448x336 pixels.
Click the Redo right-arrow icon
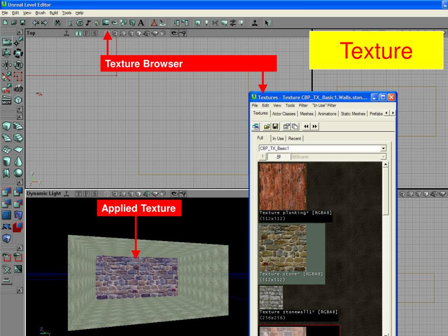44,23
